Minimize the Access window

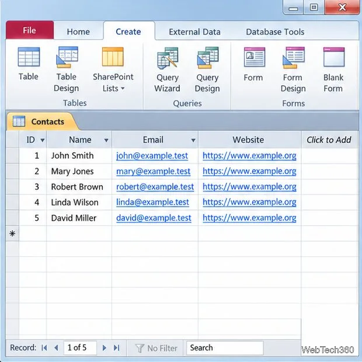(293, 8)
